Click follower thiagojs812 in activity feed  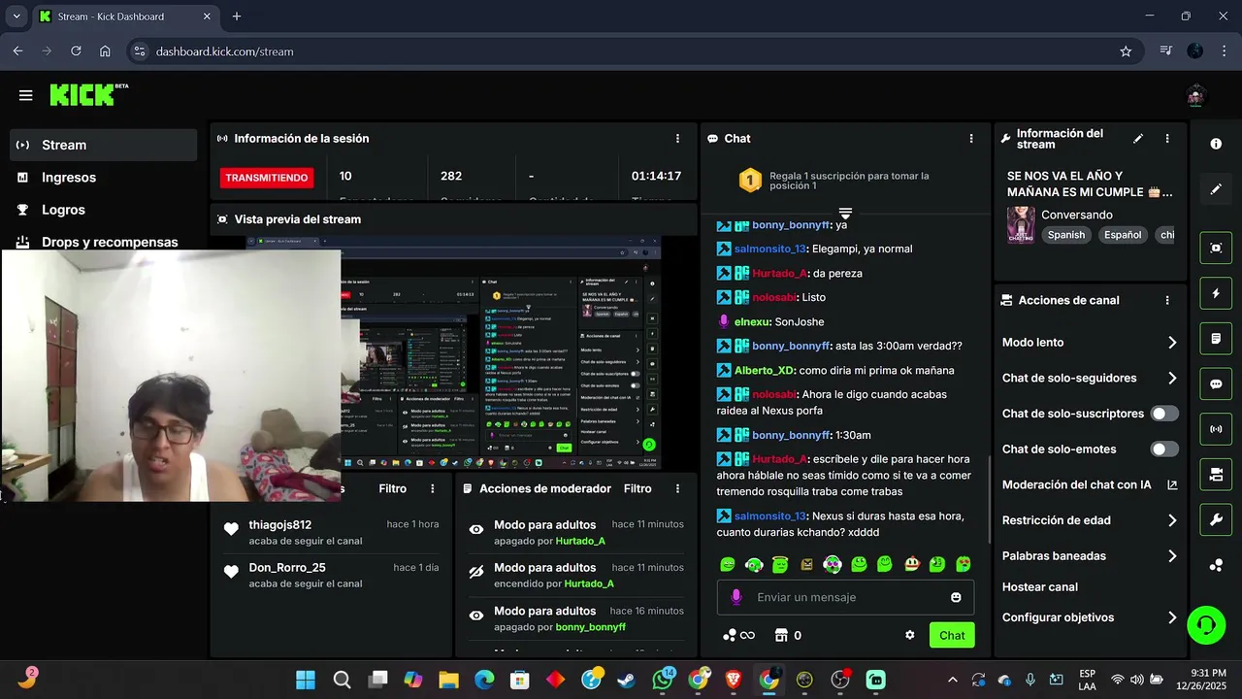pyautogui.click(x=280, y=525)
